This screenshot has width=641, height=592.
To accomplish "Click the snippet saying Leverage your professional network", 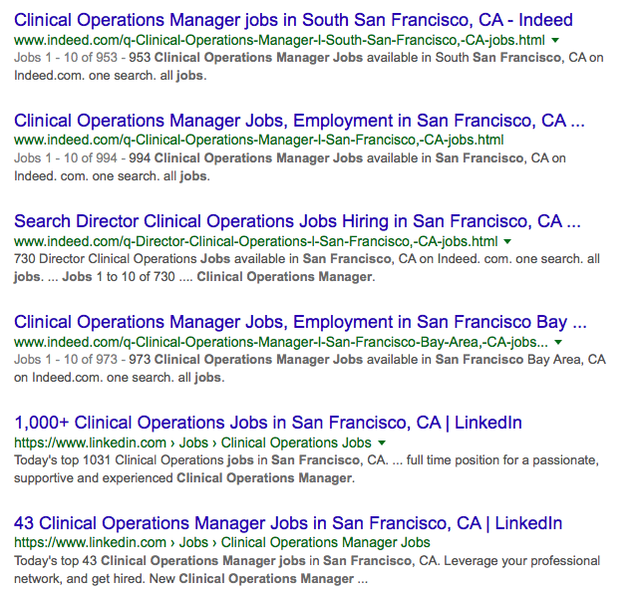I will (307, 570).
